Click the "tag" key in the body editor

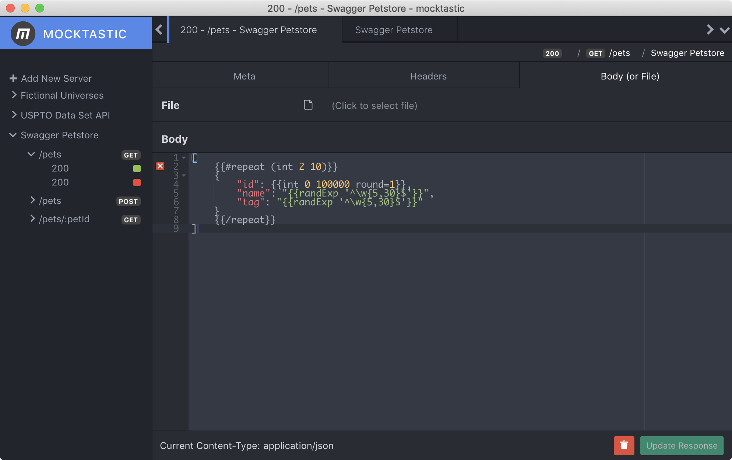click(x=251, y=202)
